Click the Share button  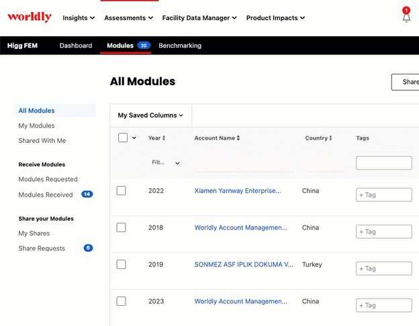(406, 82)
